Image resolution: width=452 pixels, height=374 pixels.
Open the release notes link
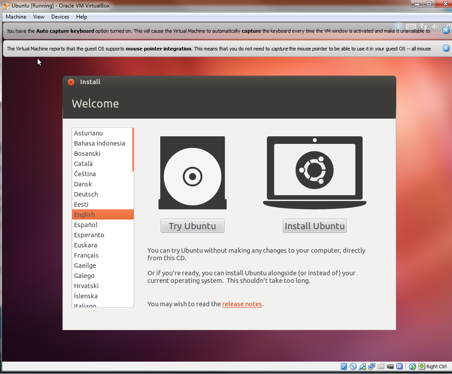242,304
